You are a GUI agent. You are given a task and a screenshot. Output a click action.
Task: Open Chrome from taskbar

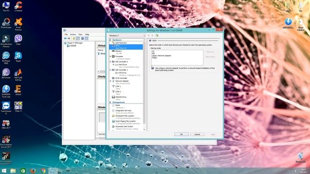coord(43,171)
